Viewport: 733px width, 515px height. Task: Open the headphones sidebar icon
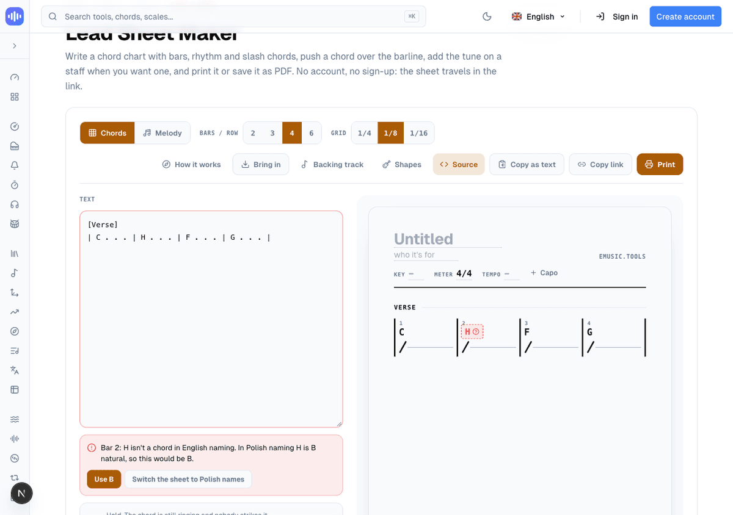[15, 204]
